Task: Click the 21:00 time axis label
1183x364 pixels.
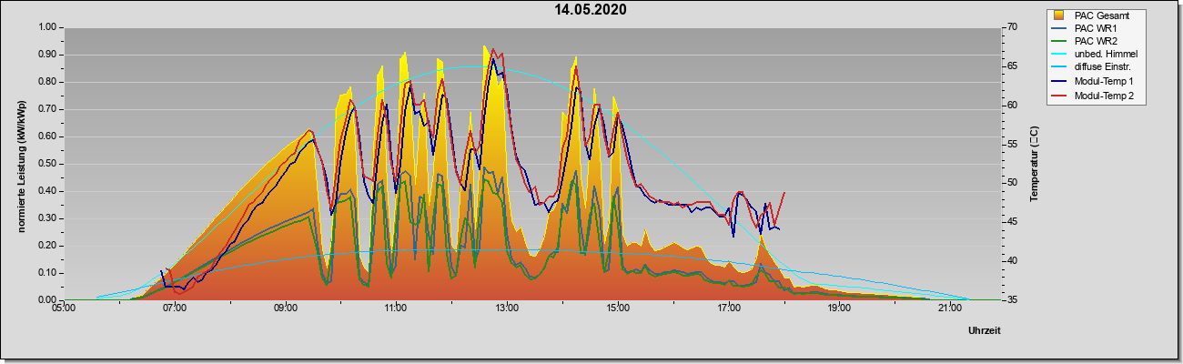Action: (x=950, y=308)
